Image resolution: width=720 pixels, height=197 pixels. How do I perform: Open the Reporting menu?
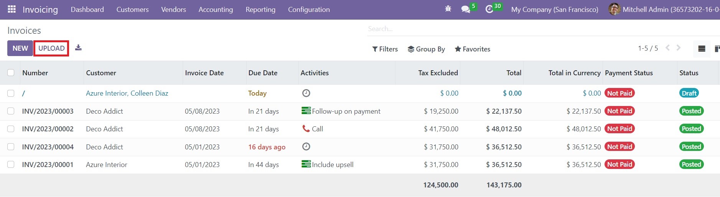coord(260,10)
